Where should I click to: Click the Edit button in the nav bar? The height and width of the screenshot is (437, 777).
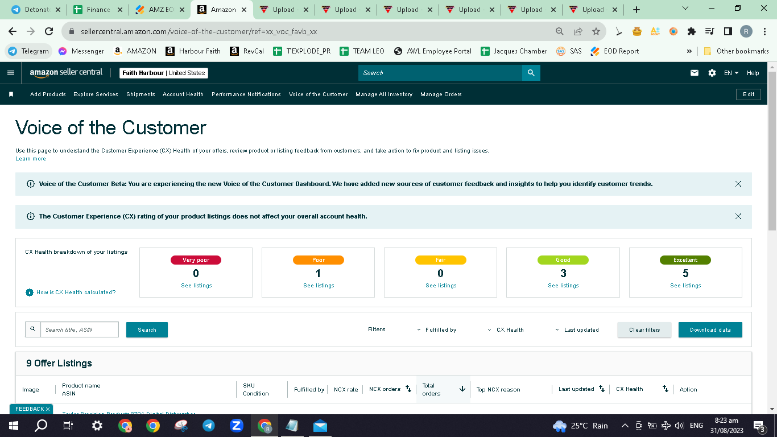pyautogui.click(x=749, y=94)
